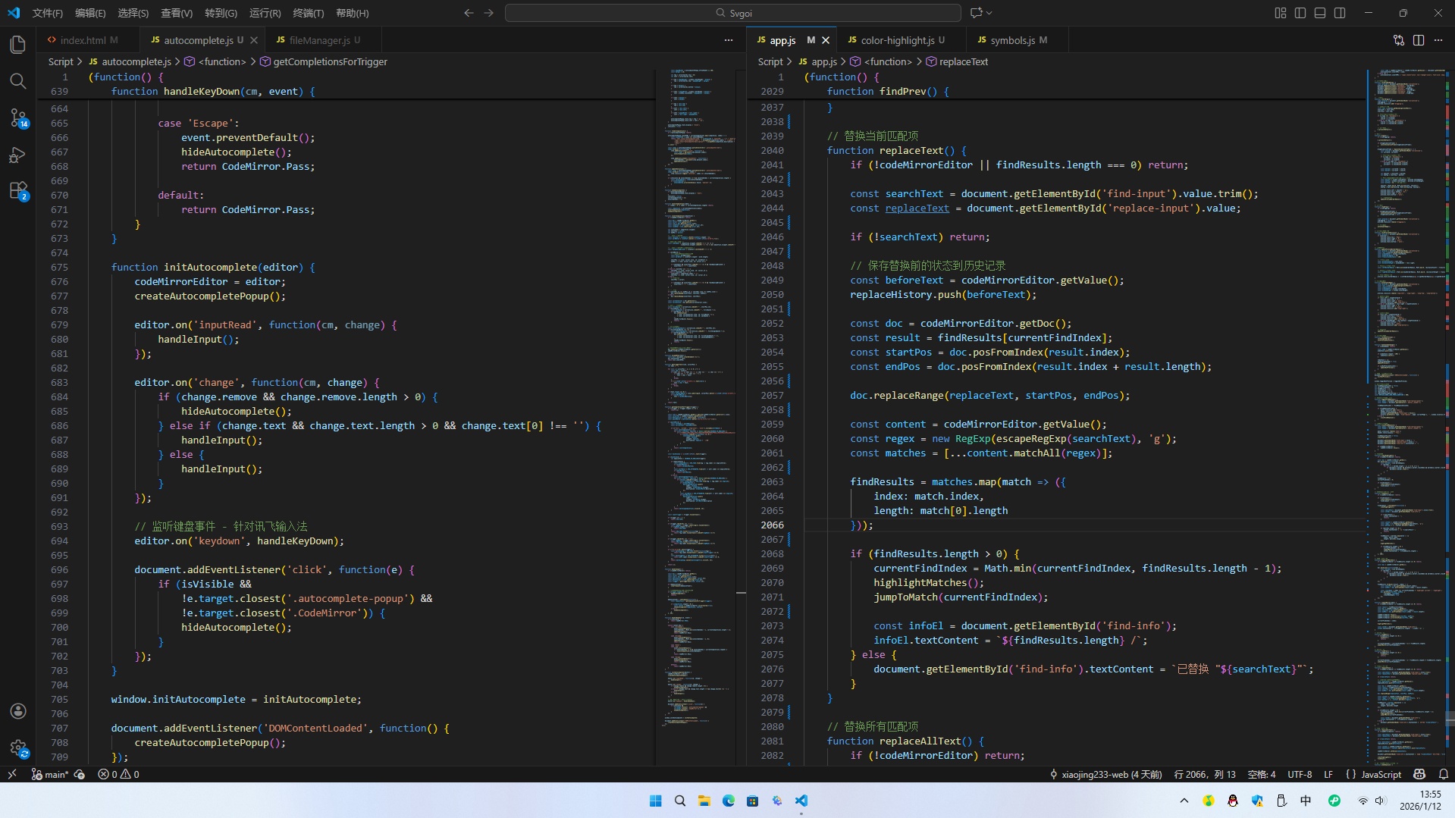Expand getCompletionsForTrigger breadcrumb in left editor
Viewport: 1455px width, 818px height.
click(x=330, y=62)
